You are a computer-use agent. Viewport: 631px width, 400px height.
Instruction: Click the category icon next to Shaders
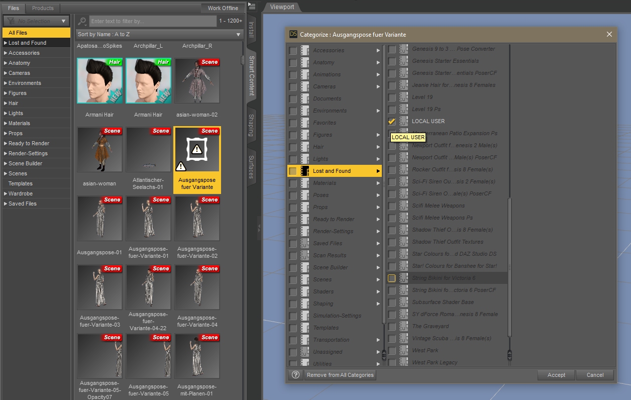click(304, 291)
